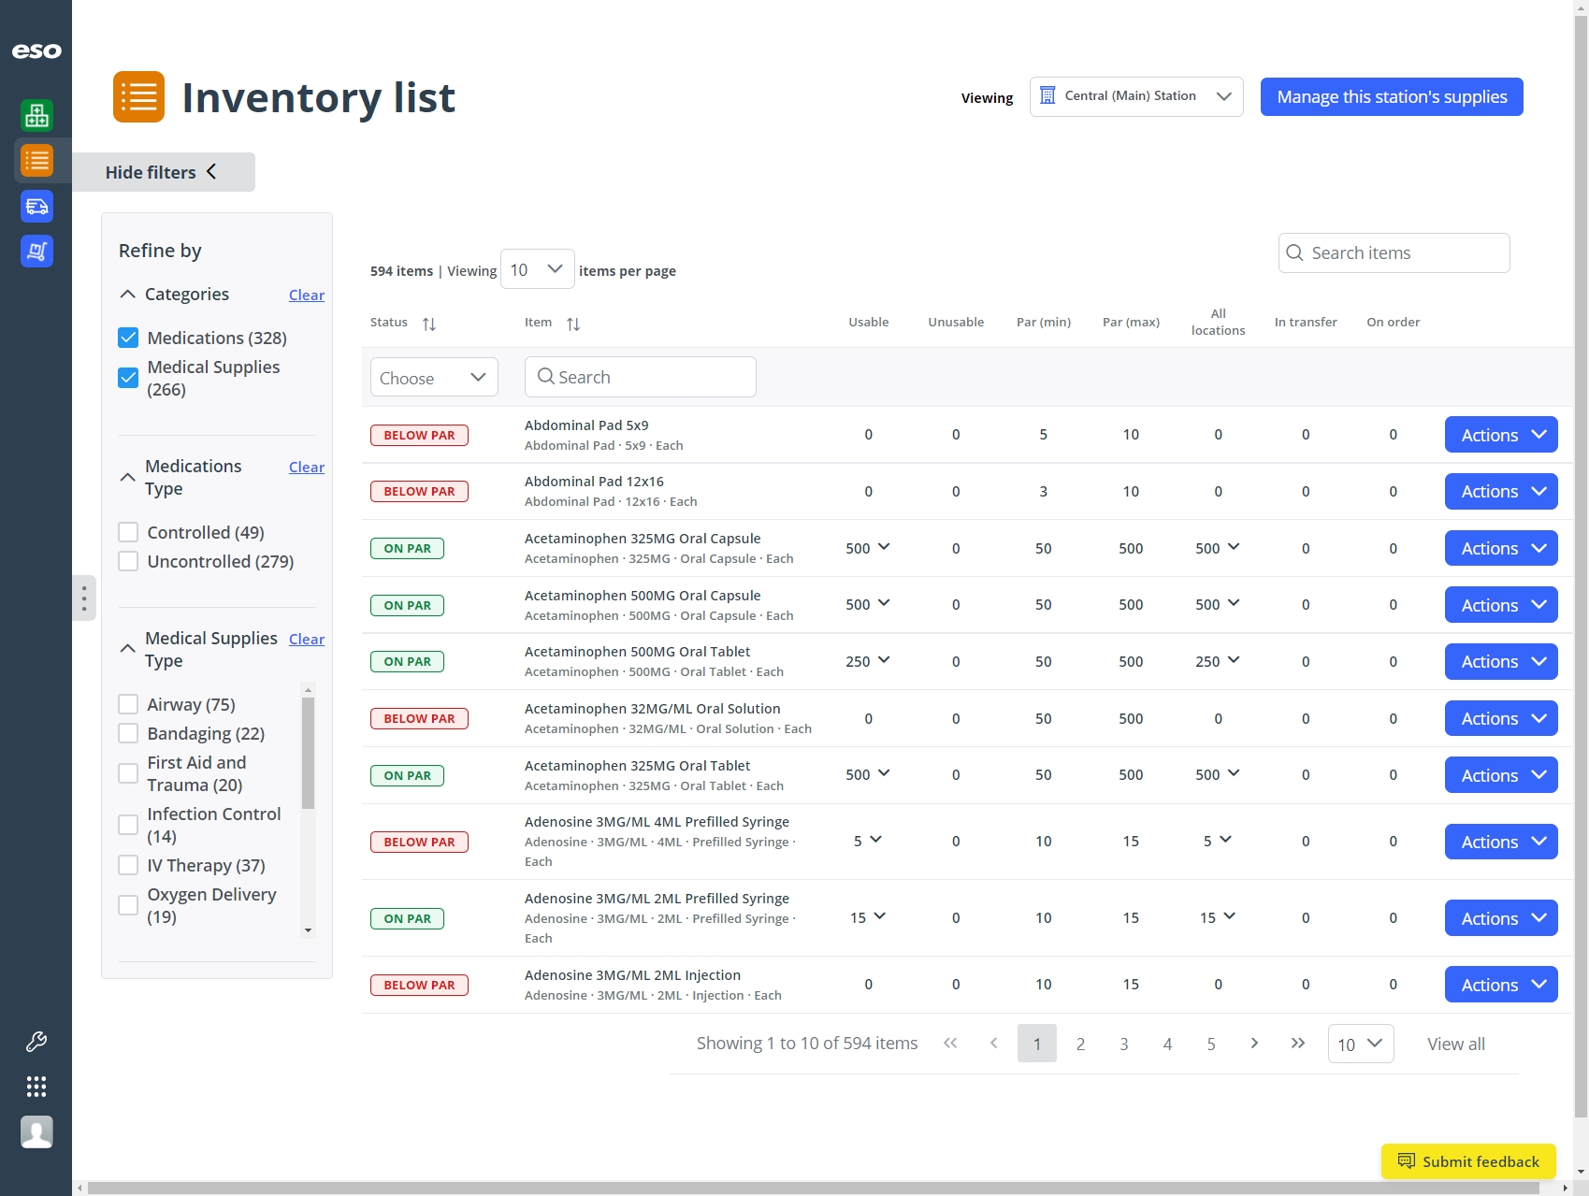Click the Search items field

pyautogui.click(x=1393, y=252)
